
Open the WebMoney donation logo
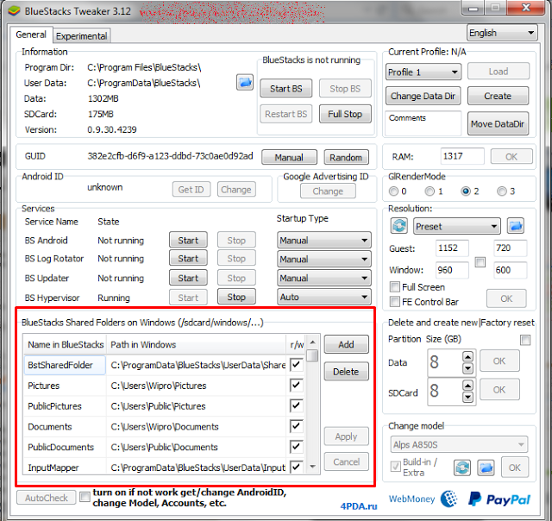click(x=423, y=499)
